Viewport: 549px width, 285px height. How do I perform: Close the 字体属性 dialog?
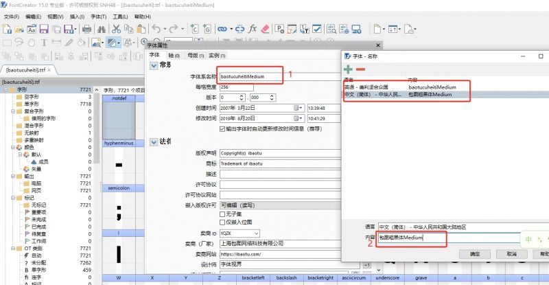pos(378,45)
